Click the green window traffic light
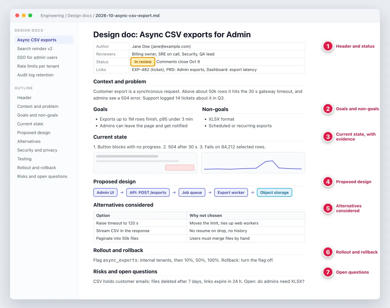Viewport: 390px width, 308px height. coord(30,16)
